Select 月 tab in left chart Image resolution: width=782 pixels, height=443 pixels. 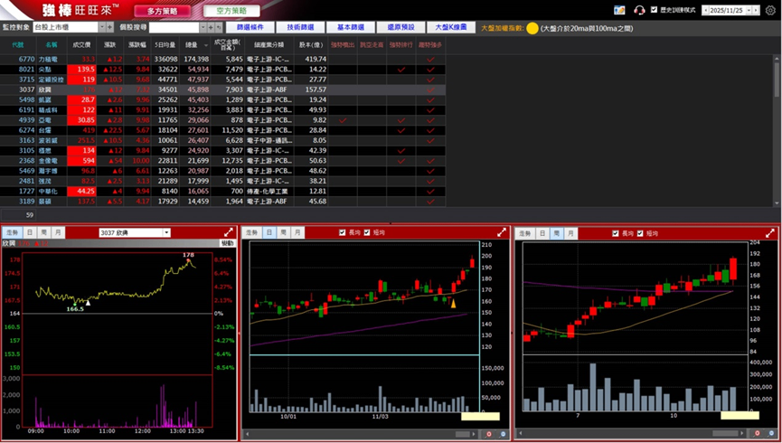coord(57,232)
